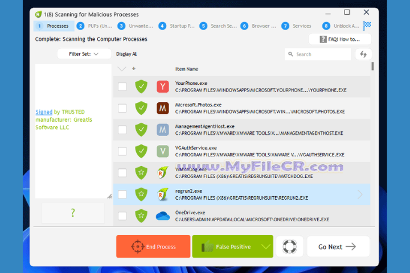
Task: Click the RegRun app icon of regrun2.exe
Action: (x=163, y=195)
